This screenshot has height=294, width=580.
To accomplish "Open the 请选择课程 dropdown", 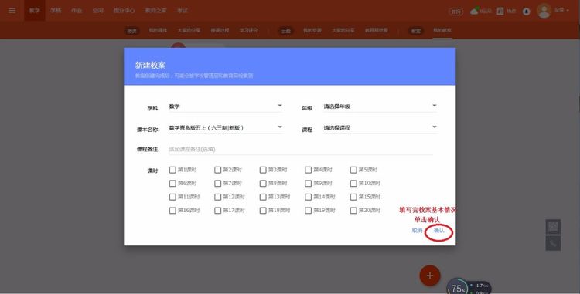I will coord(380,128).
